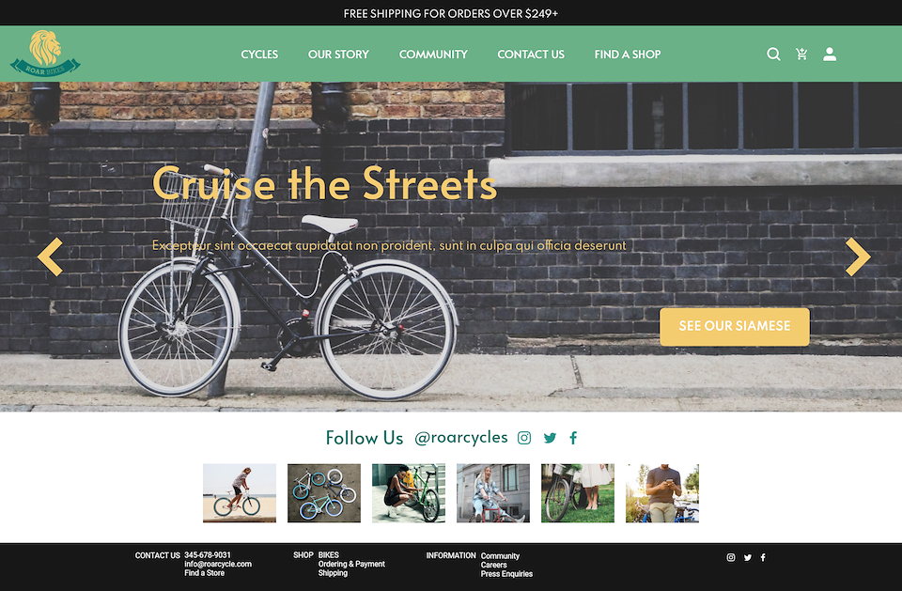The image size is (902, 591).
Task: Click the See Our Siamese button
Action: pos(735,326)
